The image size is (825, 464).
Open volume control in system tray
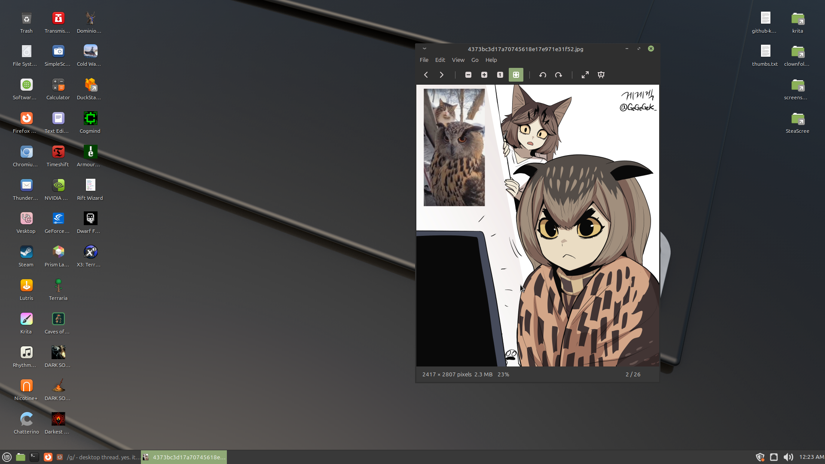point(788,457)
